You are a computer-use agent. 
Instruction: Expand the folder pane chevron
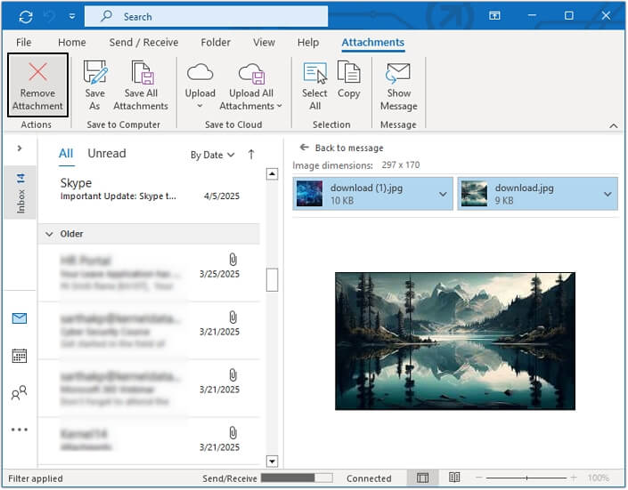tap(20, 149)
